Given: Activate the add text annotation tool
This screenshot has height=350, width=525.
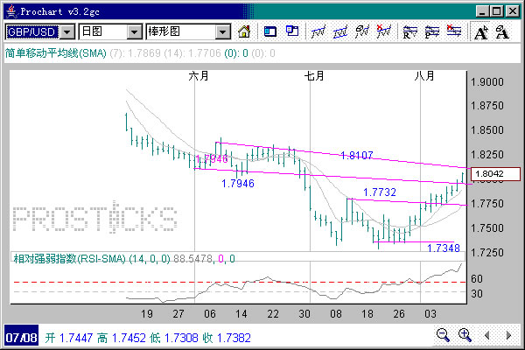Looking at the screenshot, I should point(481,32).
